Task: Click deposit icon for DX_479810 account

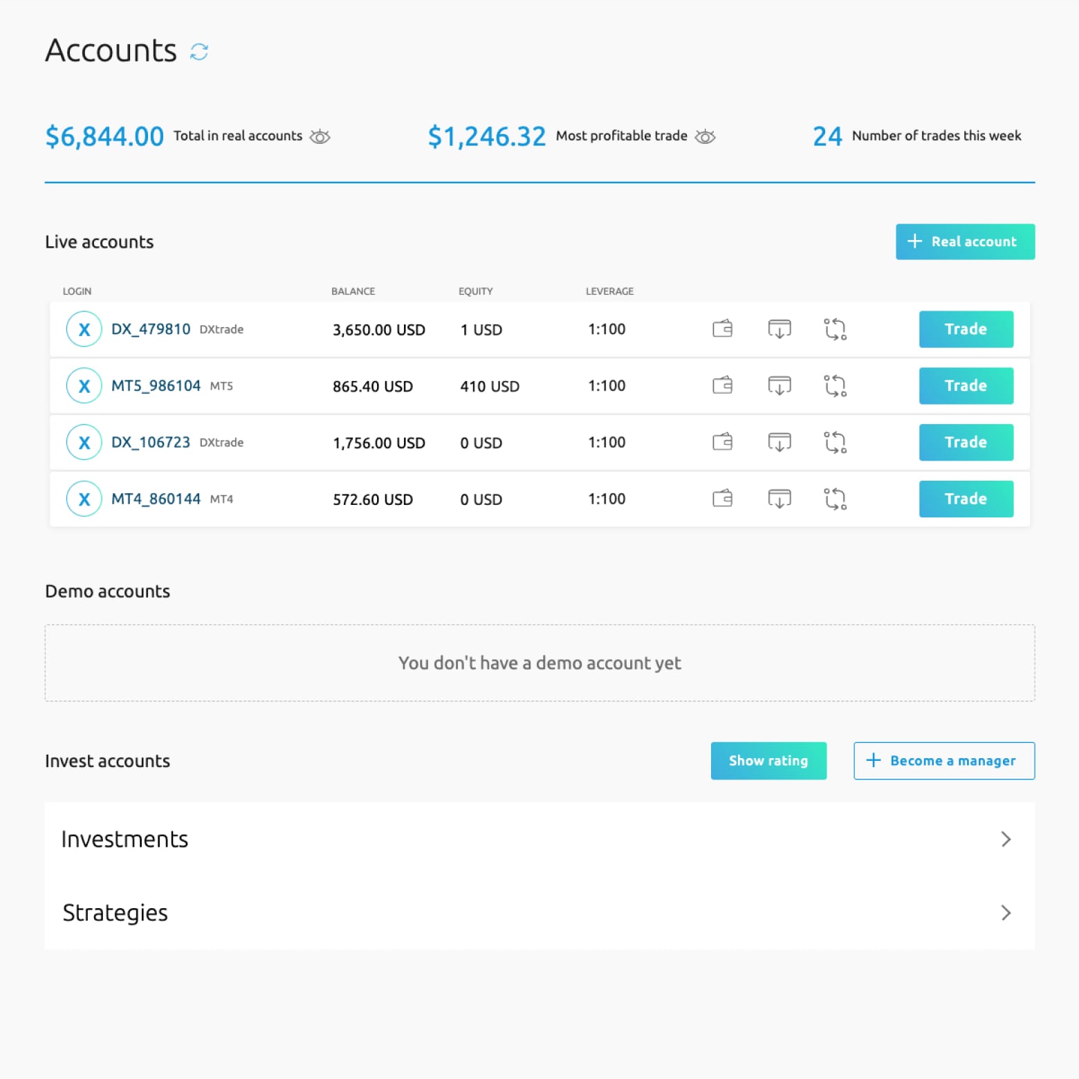Action: [779, 329]
